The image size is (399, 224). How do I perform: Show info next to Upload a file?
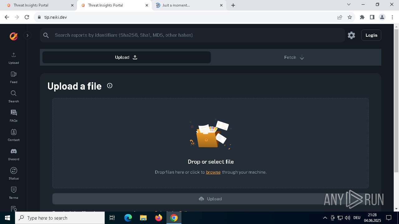(110, 86)
